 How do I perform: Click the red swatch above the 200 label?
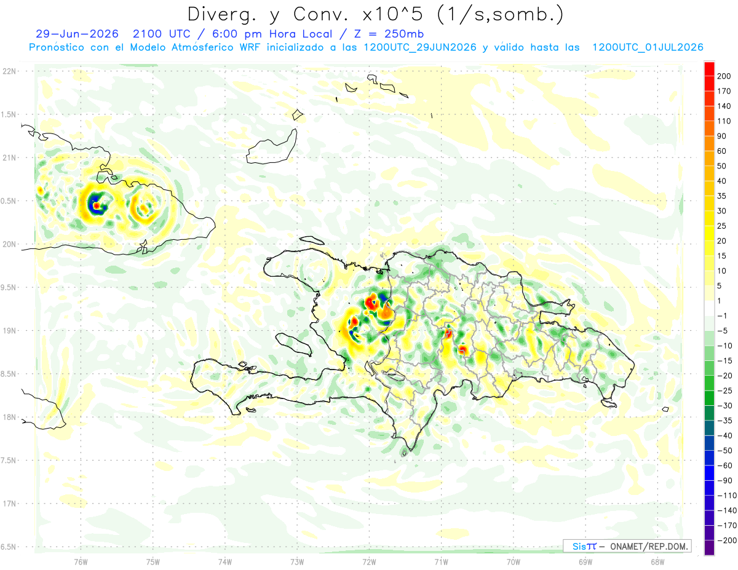click(x=709, y=69)
